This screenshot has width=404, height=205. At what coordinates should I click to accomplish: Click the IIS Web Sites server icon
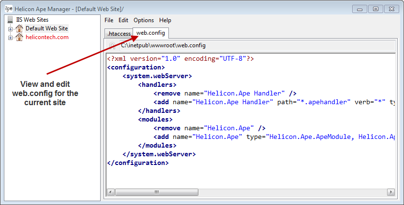point(10,20)
